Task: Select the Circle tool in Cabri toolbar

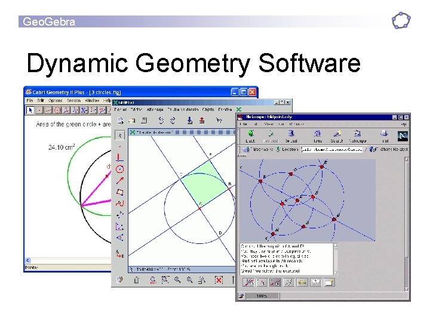Action: click(57, 110)
